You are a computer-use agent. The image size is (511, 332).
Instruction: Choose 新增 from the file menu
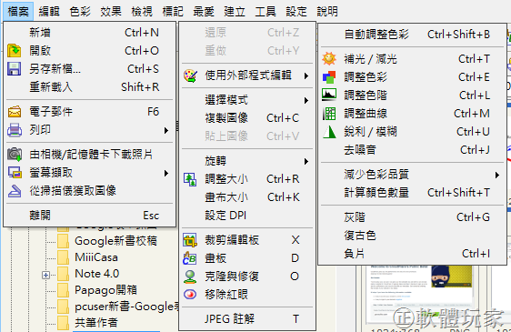[x=90, y=33]
